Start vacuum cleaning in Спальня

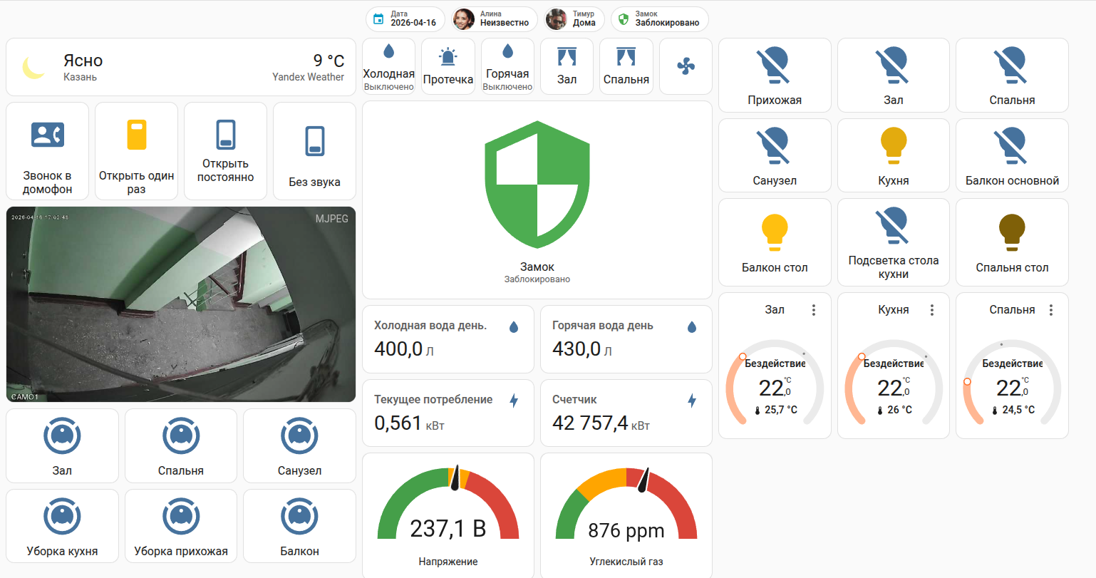(x=180, y=445)
